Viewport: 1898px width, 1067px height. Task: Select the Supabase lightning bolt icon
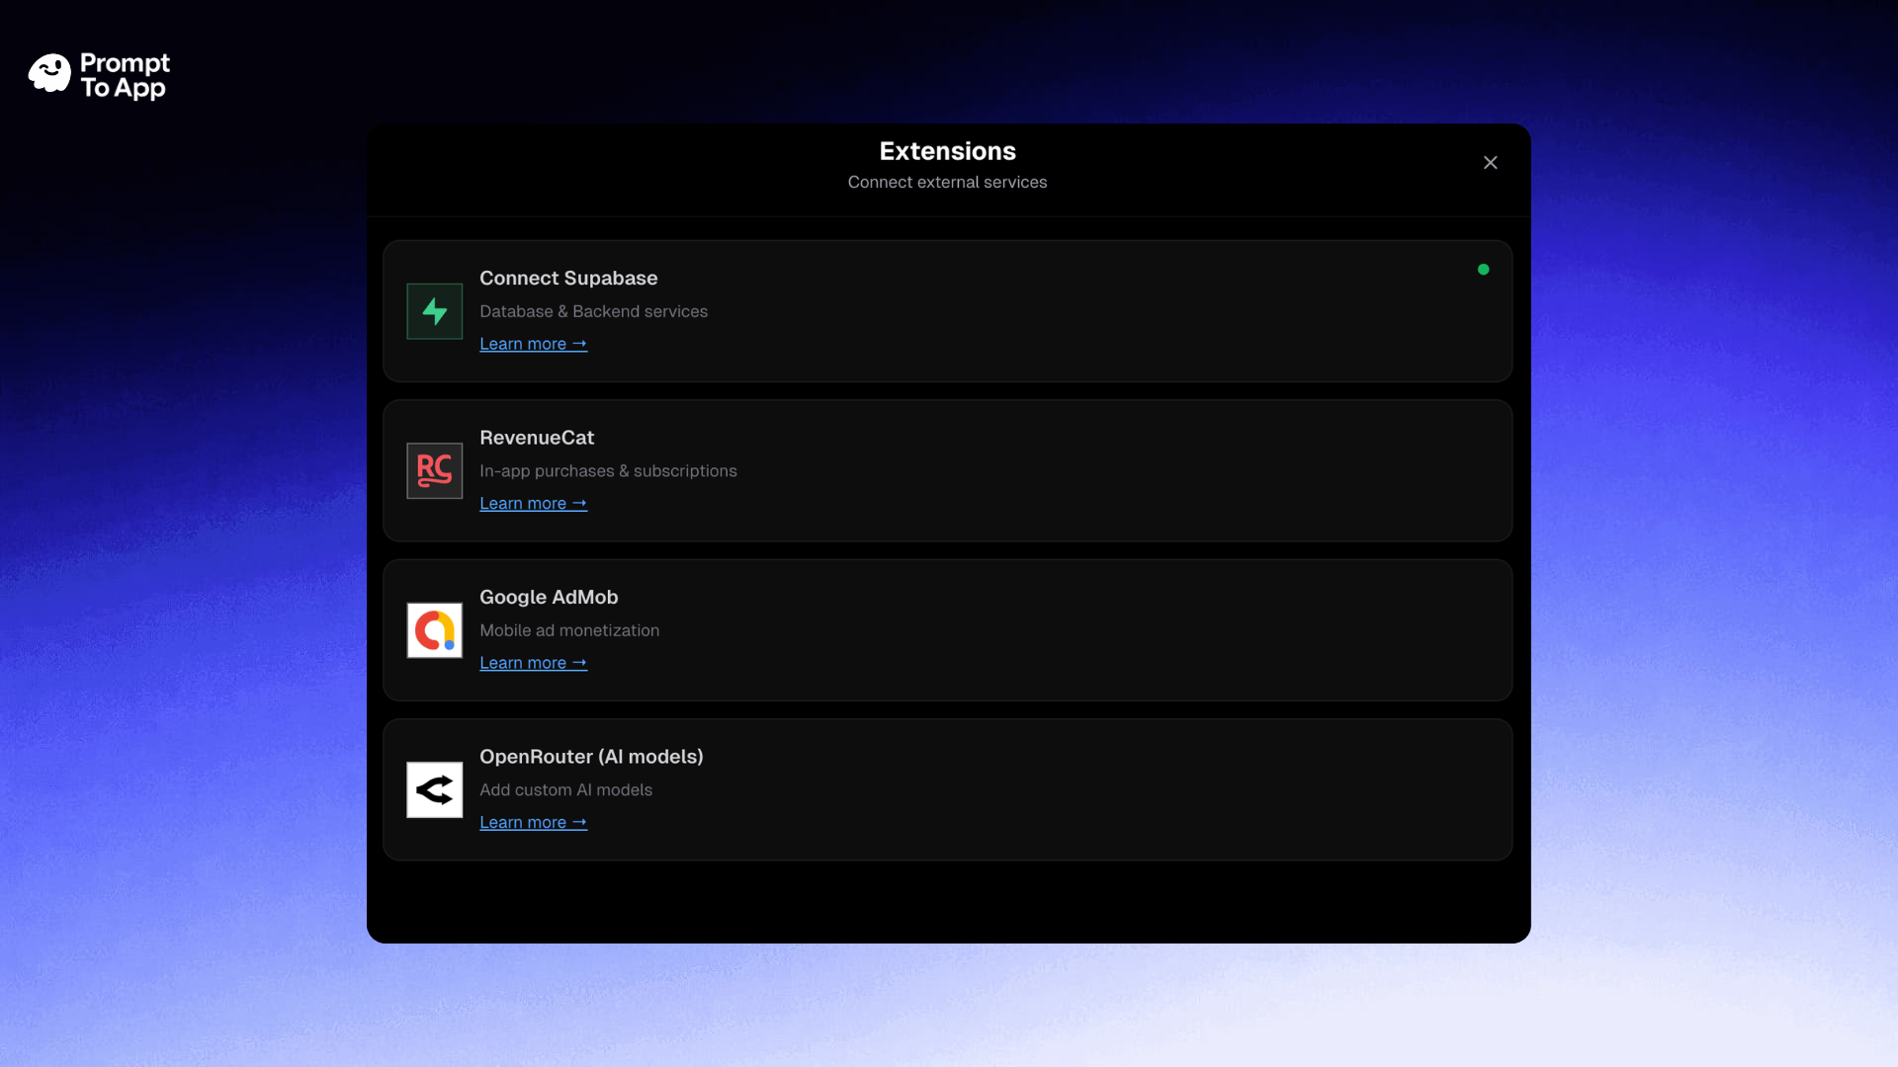tap(434, 310)
